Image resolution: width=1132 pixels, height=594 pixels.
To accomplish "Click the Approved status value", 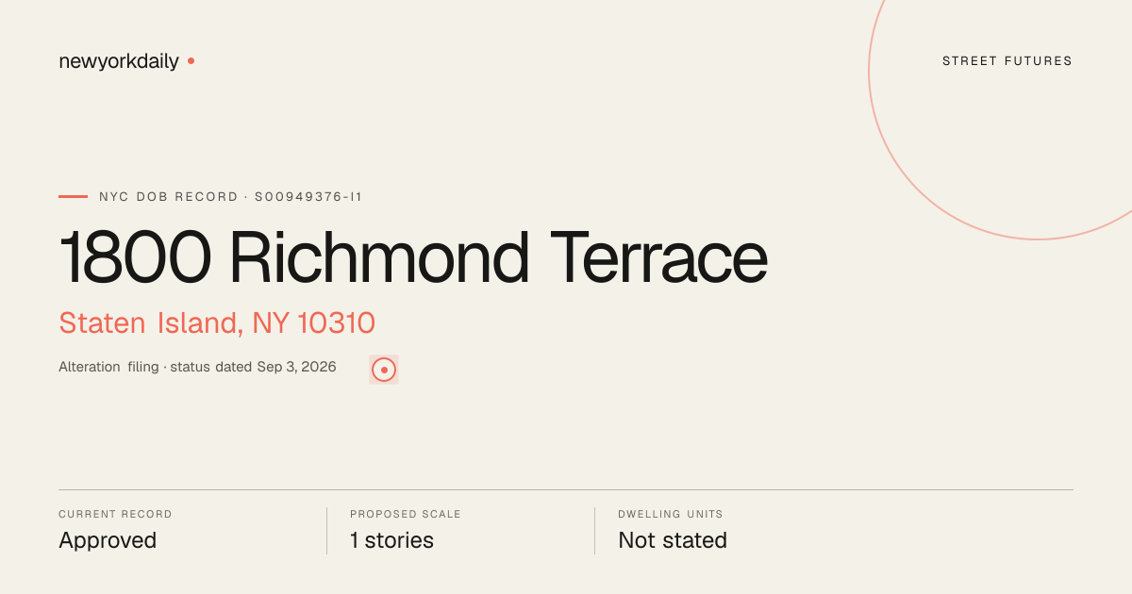I will point(108,540).
